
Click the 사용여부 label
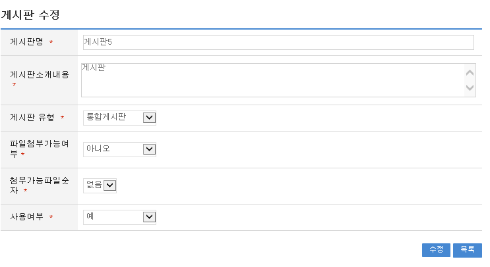(x=26, y=217)
